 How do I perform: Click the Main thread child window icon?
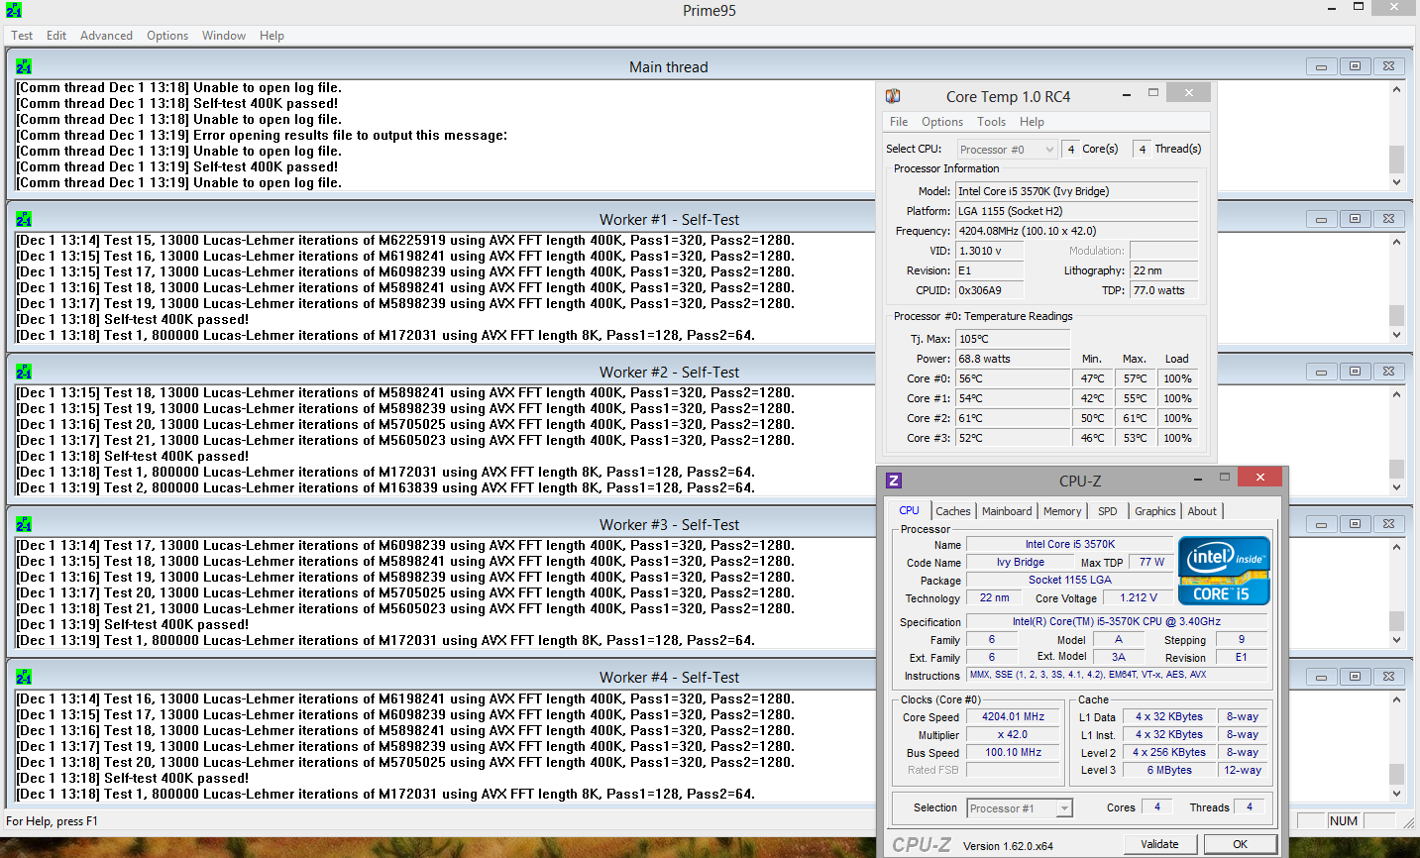24,66
